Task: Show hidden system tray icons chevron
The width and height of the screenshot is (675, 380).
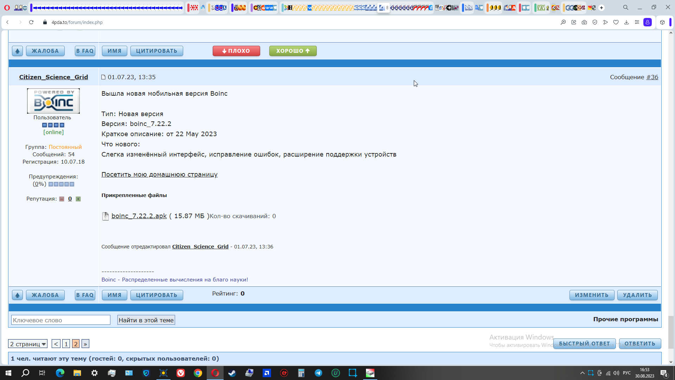Action: (582, 373)
